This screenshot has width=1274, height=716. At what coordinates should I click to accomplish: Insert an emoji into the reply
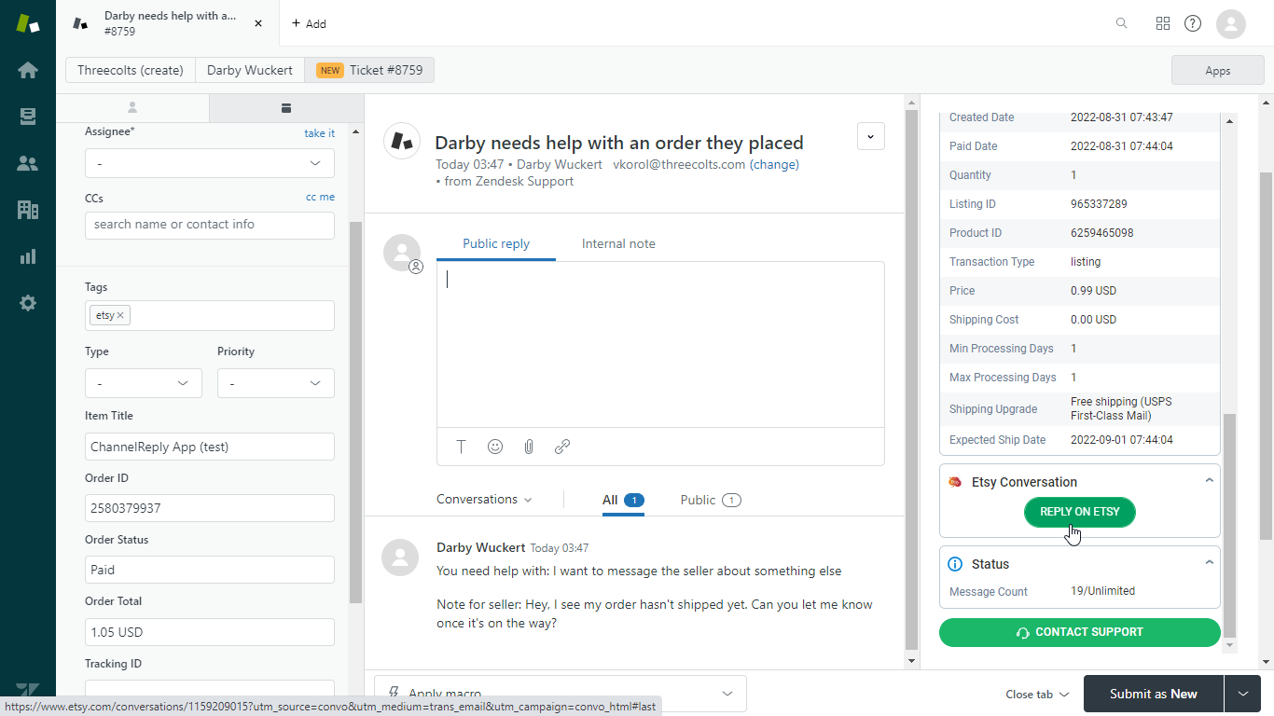[495, 447]
